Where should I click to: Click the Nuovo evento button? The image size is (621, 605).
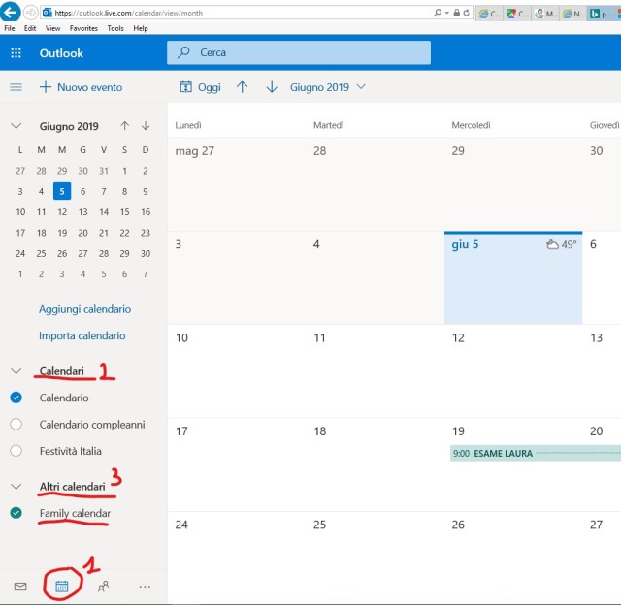click(81, 87)
